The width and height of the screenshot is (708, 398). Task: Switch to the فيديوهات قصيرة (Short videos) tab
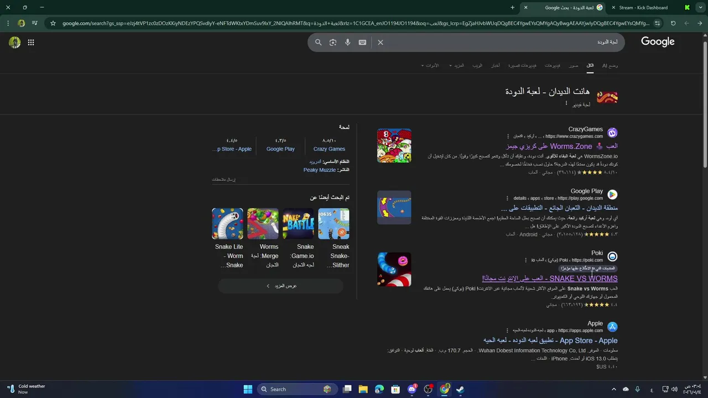(522, 65)
